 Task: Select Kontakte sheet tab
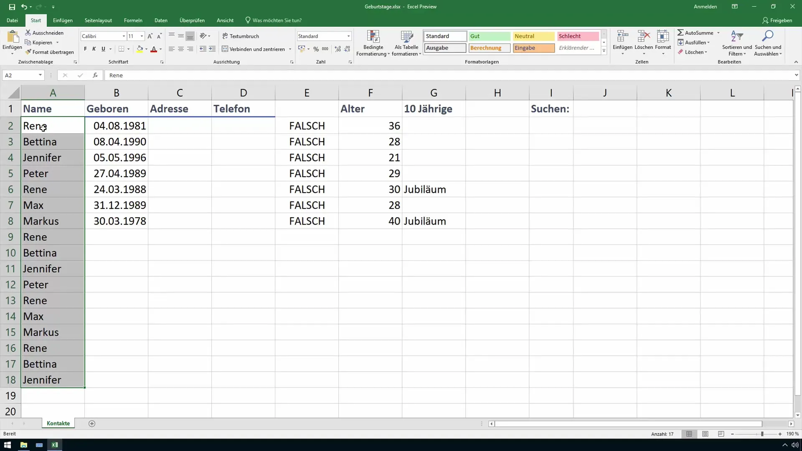[x=58, y=423]
